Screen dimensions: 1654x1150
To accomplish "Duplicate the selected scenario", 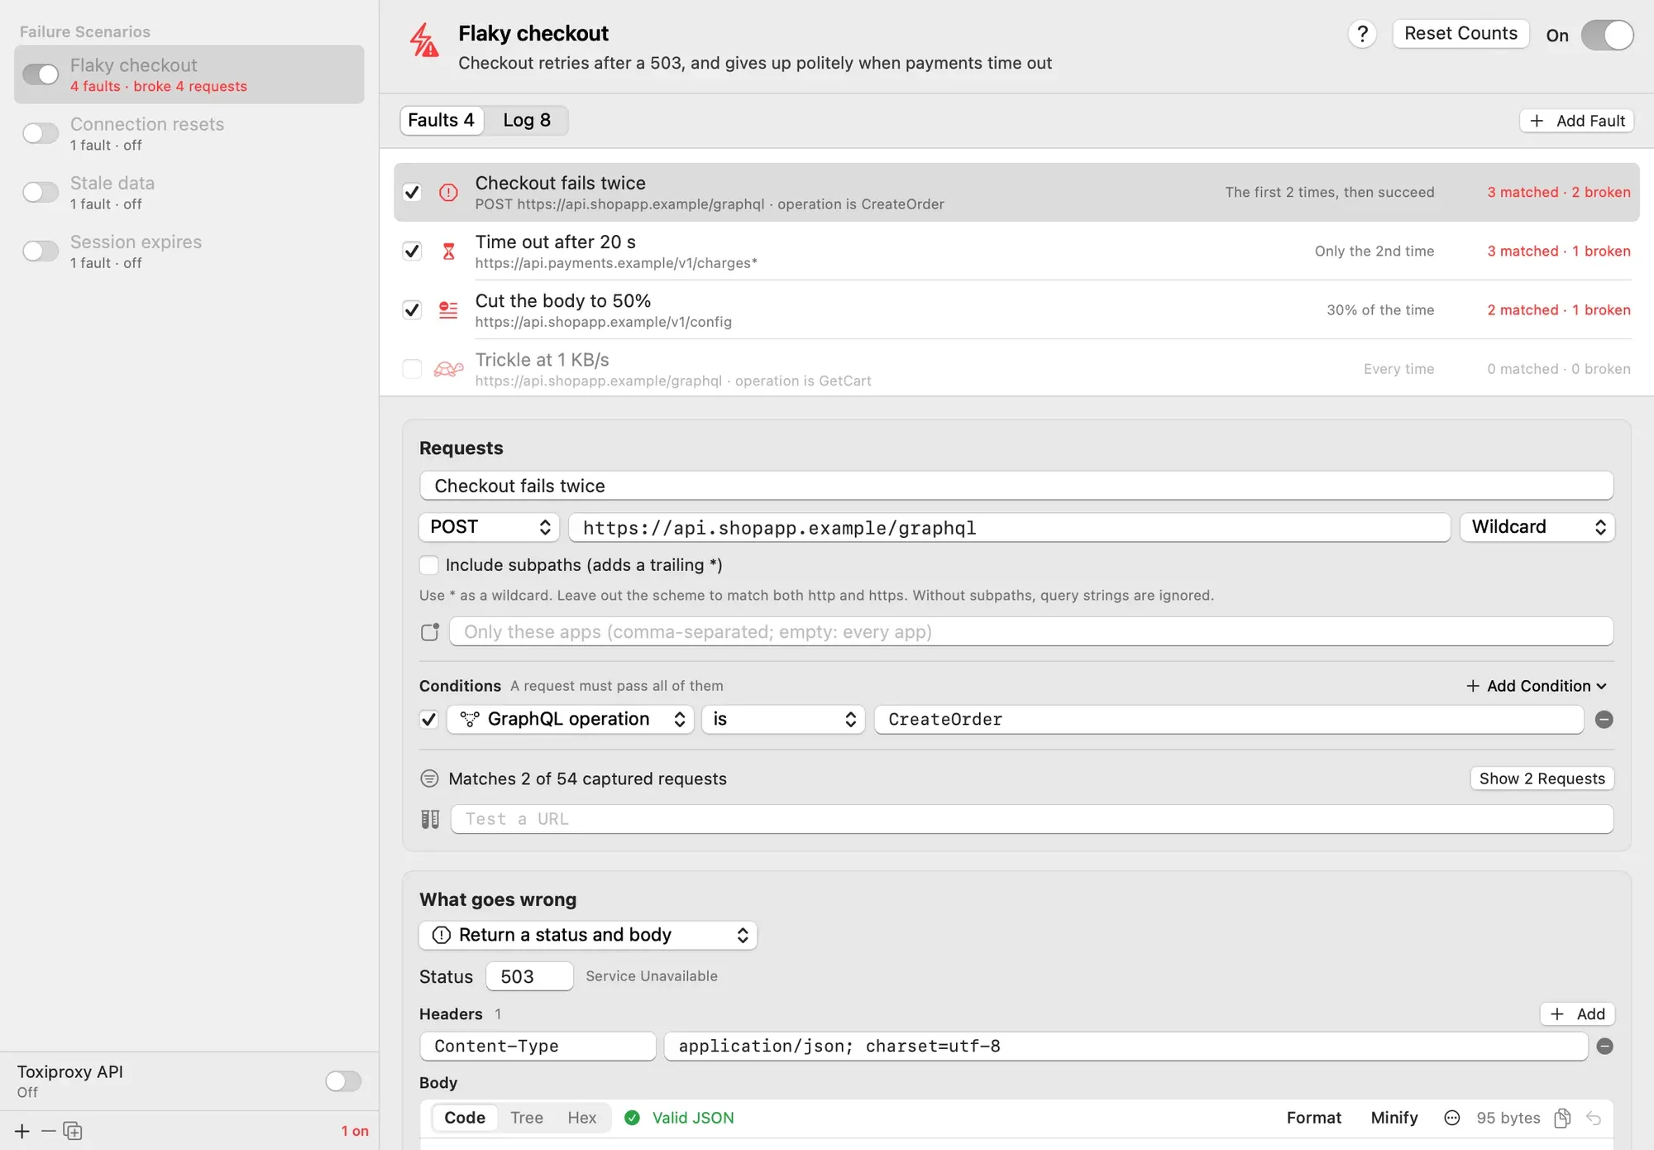I will [x=73, y=1131].
